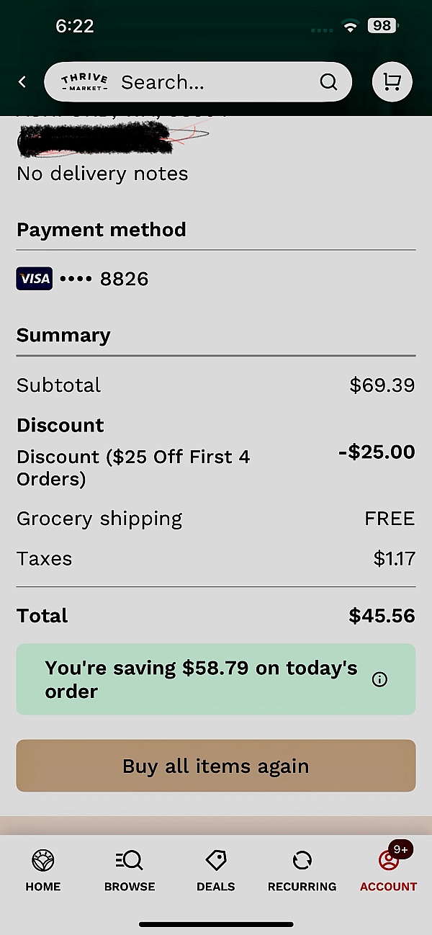The height and width of the screenshot is (935, 432).
Task: Click the Search input field
Action: point(216,82)
